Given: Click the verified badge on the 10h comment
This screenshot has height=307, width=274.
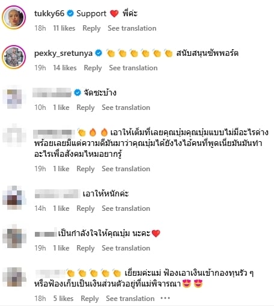Looking at the screenshot, I should pos(78,93).
